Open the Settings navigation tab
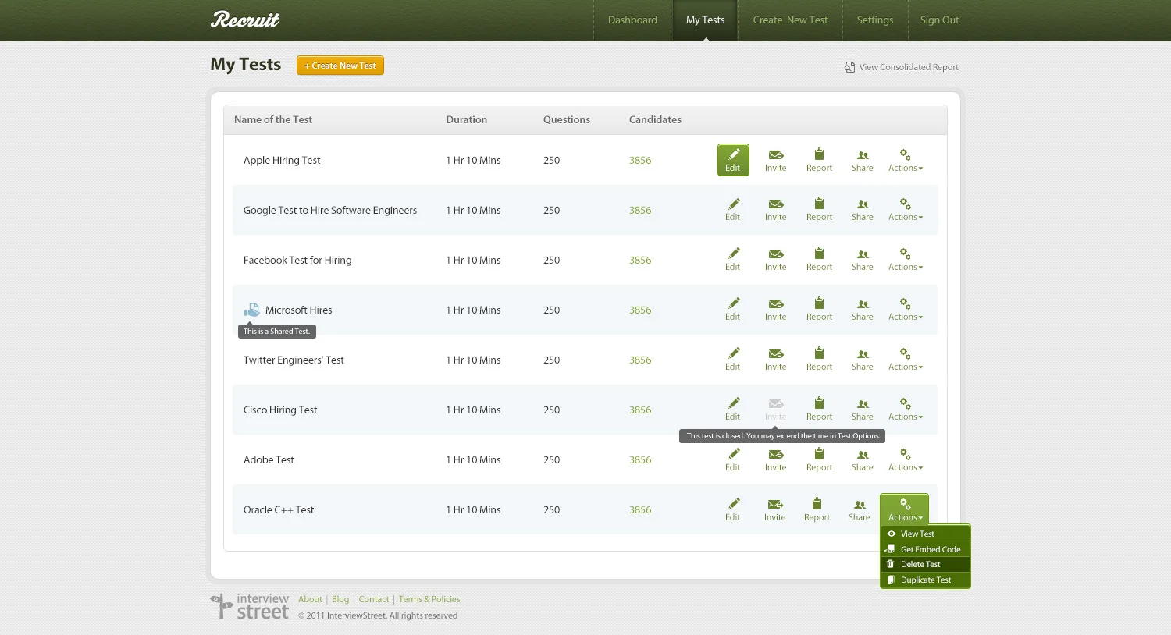This screenshot has width=1171, height=635. pyautogui.click(x=875, y=20)
